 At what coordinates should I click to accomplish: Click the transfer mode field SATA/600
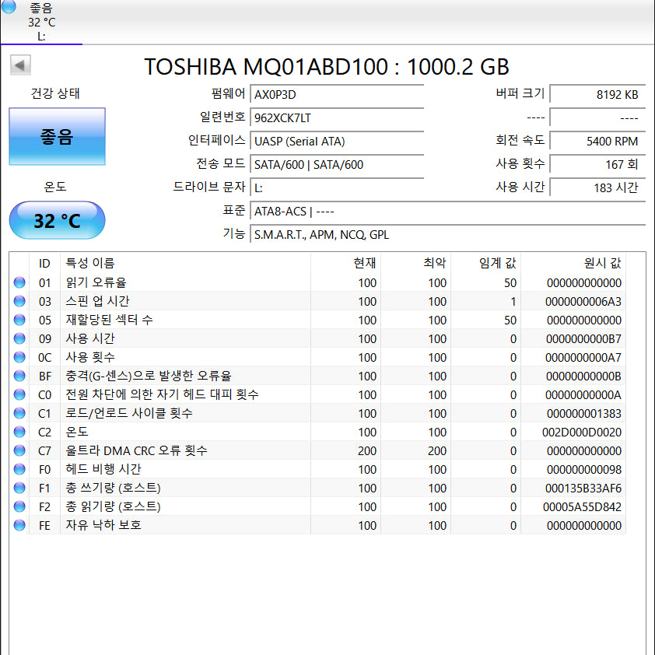(x=337, y=165)
